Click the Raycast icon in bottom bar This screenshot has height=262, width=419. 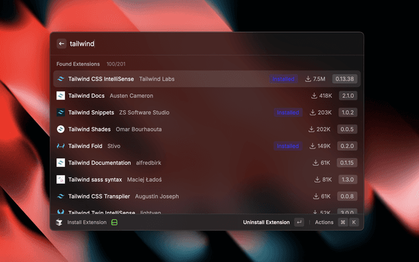coord(60,223)
